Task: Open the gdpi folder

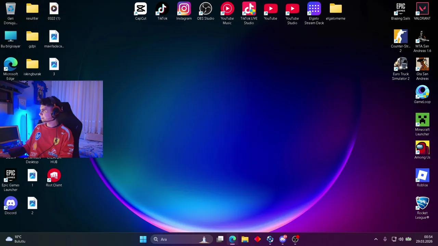Action: pos(32,39)
